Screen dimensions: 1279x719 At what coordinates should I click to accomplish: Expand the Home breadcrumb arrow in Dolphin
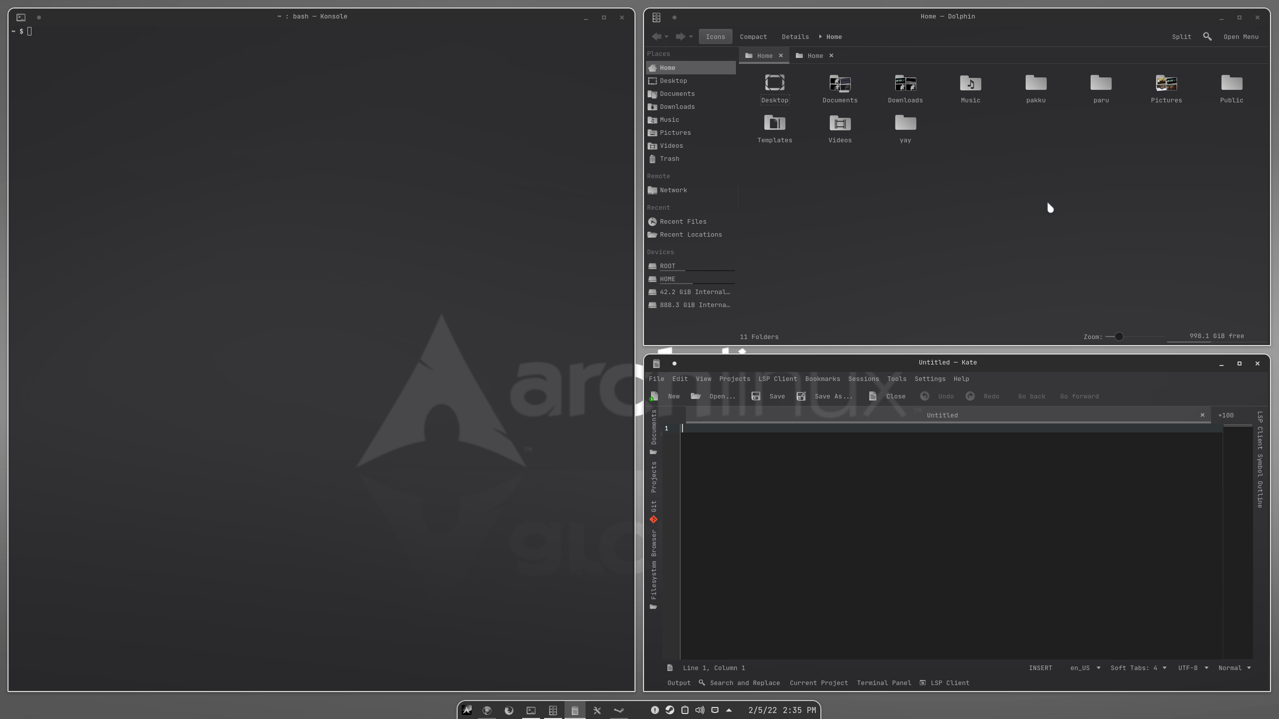click(x=820, y=36)
